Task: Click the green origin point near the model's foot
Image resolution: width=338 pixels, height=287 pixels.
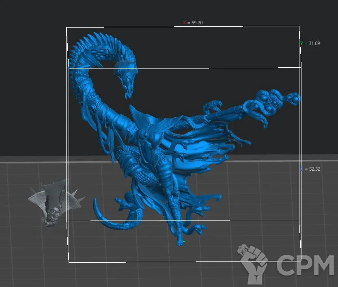Action: point(184,242)
